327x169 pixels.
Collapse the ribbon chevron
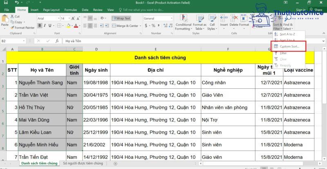pyautogui.click(x=324, y=33)
